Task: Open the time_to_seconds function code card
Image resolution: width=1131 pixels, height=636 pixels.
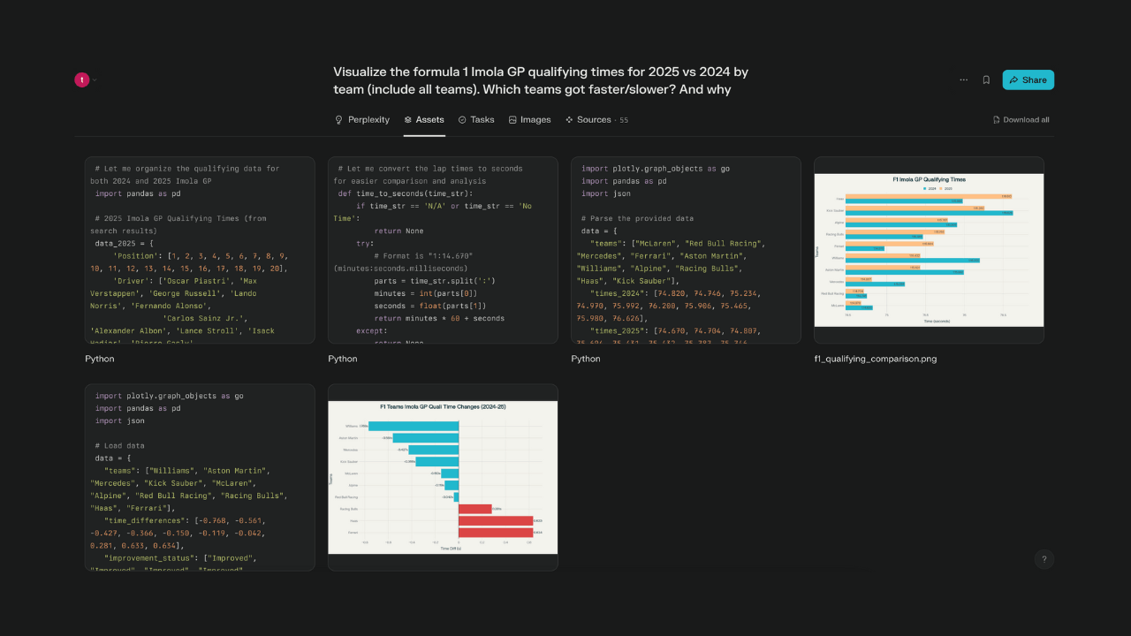Action: click(x=443, y=250)
